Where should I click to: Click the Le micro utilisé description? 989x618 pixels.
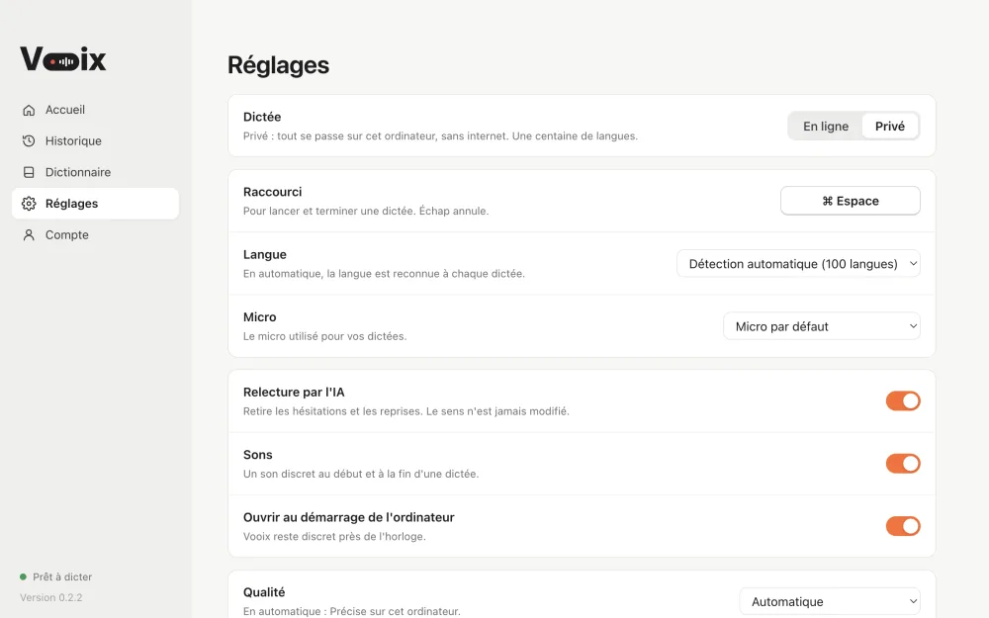click(x=324, y=336)
